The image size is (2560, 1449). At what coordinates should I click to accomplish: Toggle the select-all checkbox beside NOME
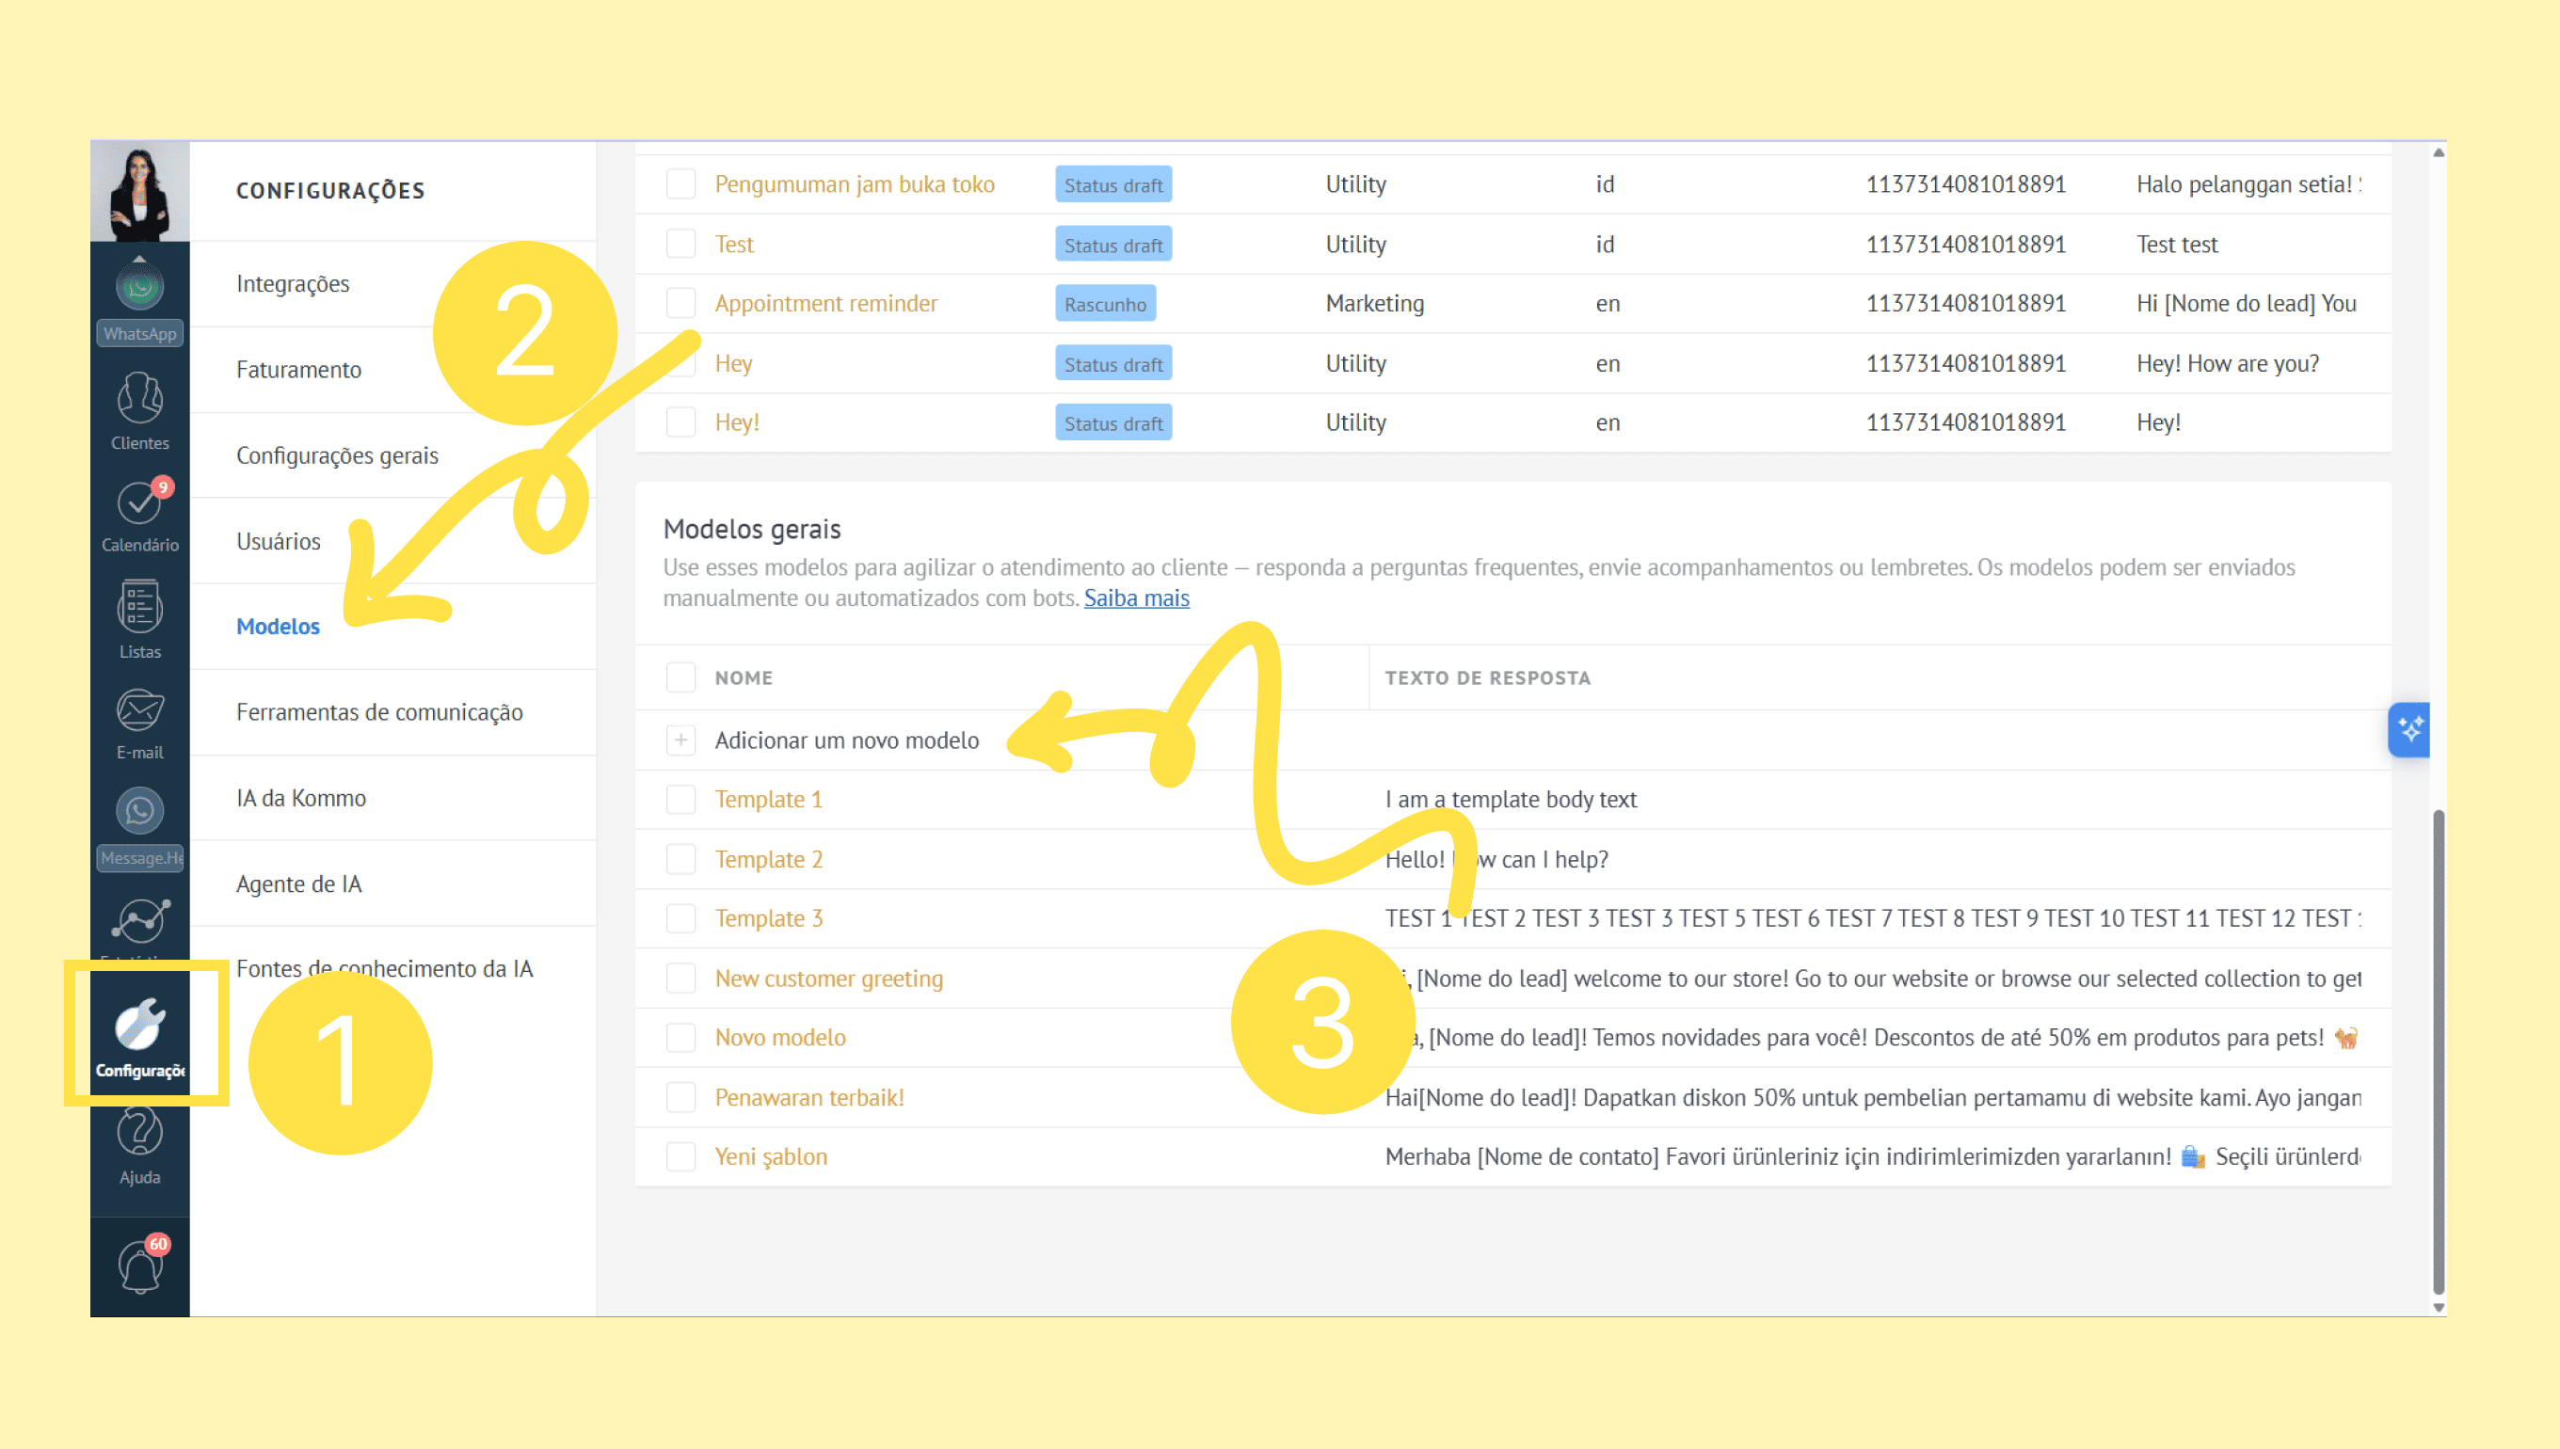coord(680,677)
